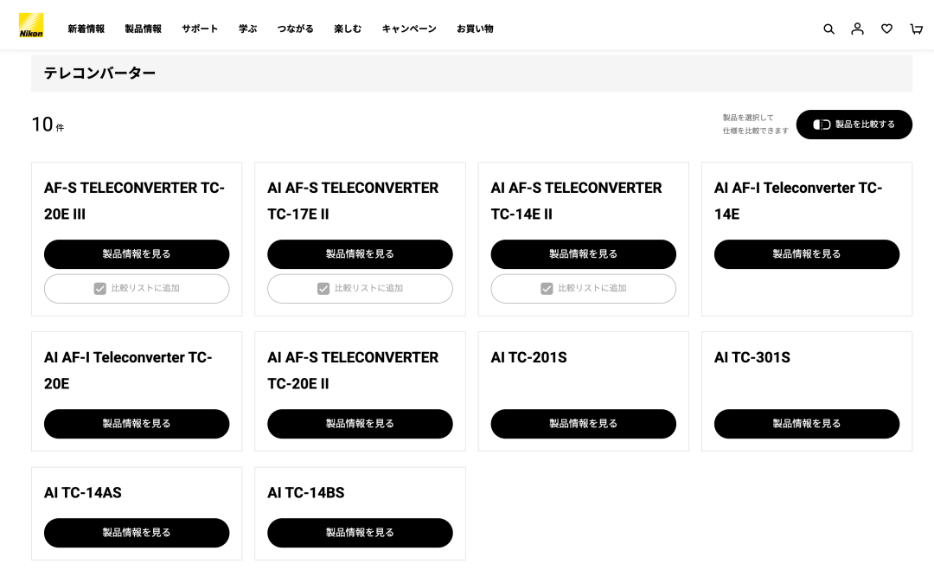Open AI AF-I Teleconverter TC-14E title

point(798,201)
